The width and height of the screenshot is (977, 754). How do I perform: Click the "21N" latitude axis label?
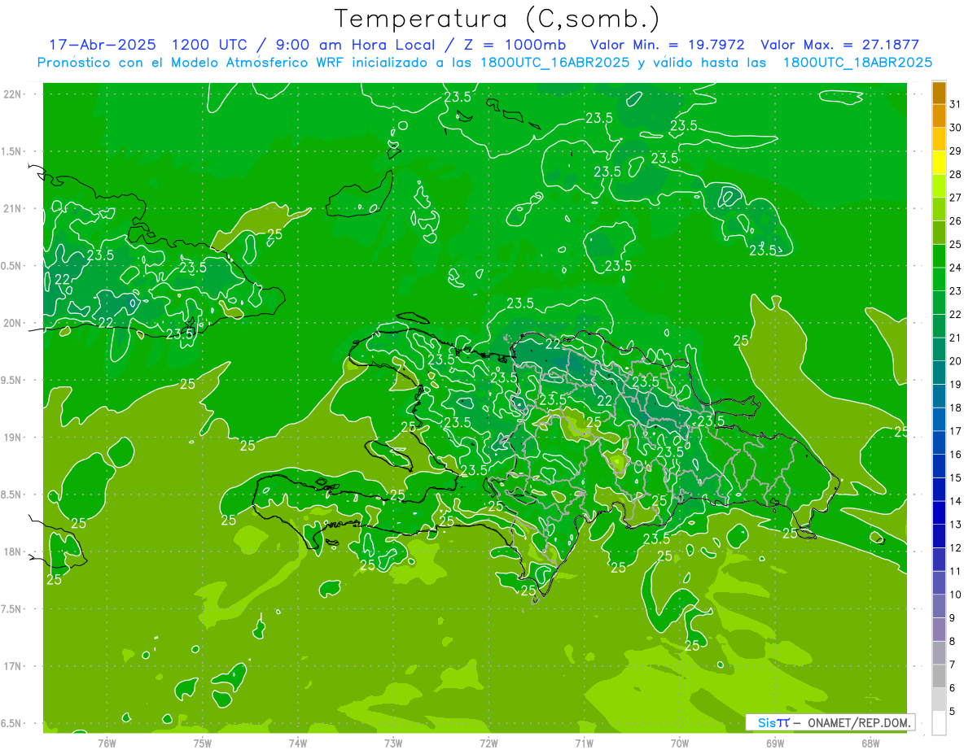click(x=11, y=208)
